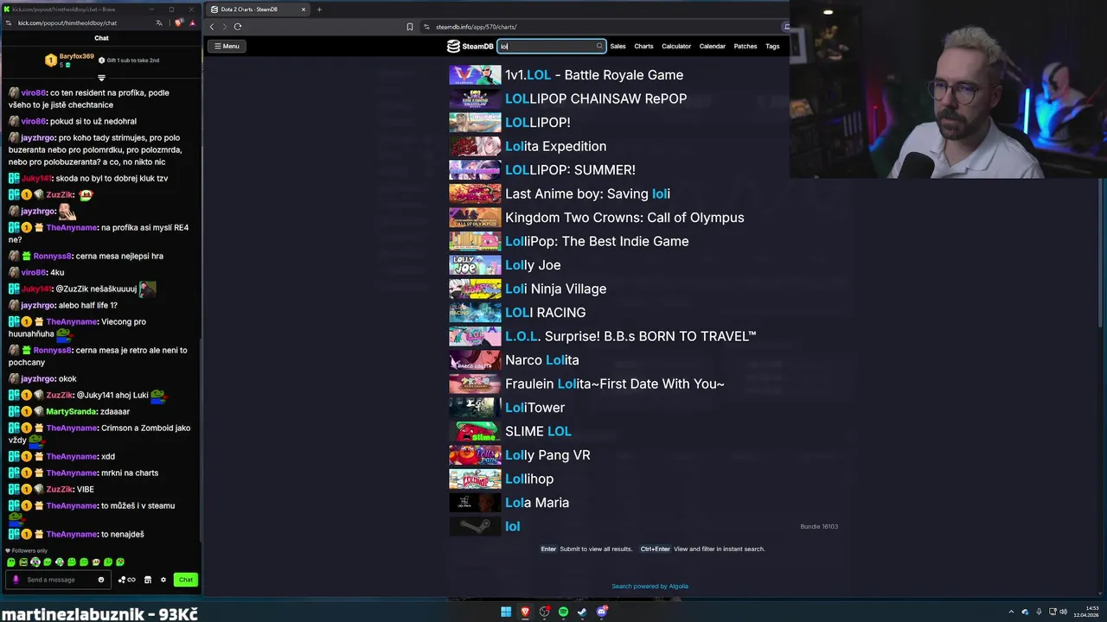Open the Patches menu item
The image size is (1107, 622).
pyautogui.click(x=745, y=46)
